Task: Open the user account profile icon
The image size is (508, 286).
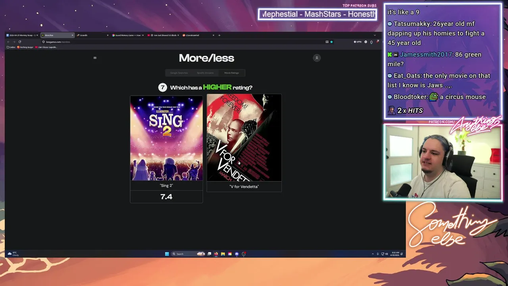Action: click(x=317, y=58)
